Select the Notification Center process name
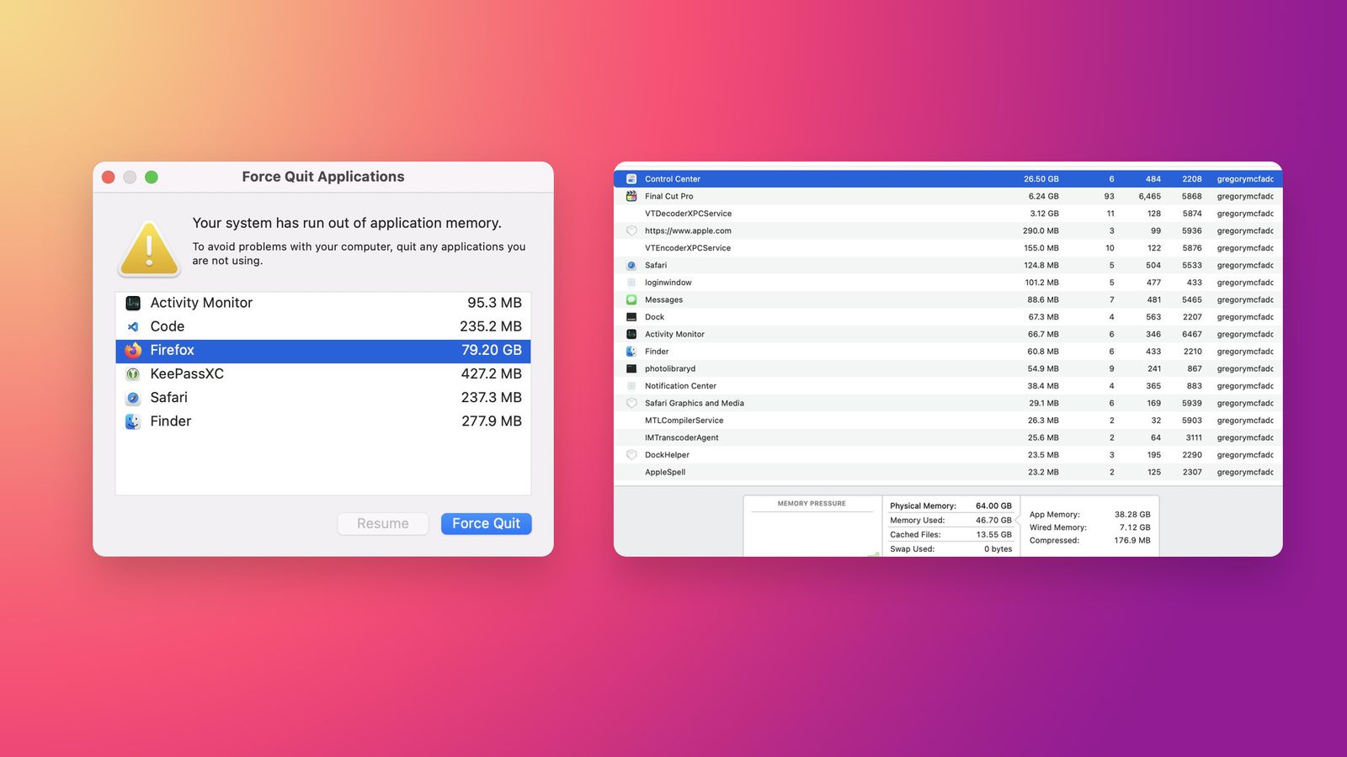 click(x=680, y=386)
